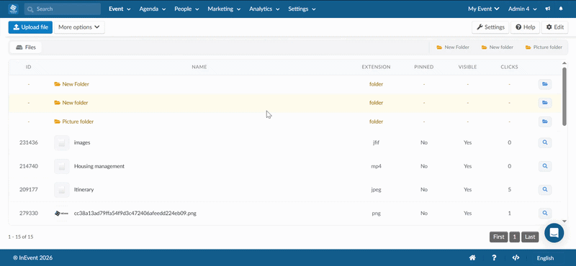Open lowercase New folder shortcut in breadcrumb bar
The image size is (576, 266).
click(498, 47)
